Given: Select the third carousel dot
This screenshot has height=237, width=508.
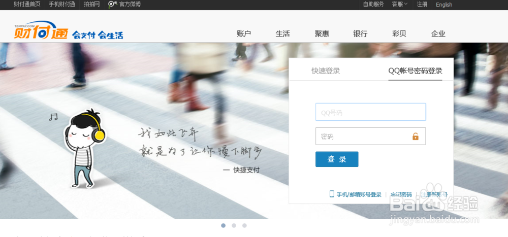Looking at the screenshot, I should [244, 225].
